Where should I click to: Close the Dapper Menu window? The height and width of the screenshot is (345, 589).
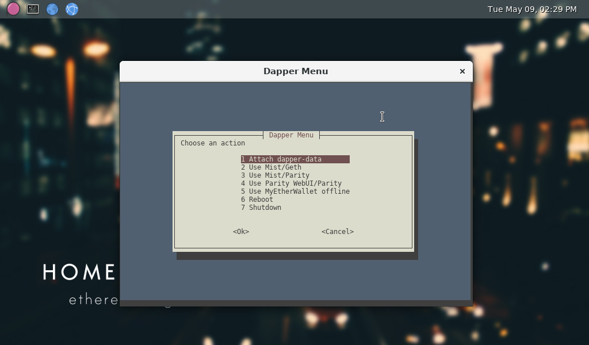point(462,71)
